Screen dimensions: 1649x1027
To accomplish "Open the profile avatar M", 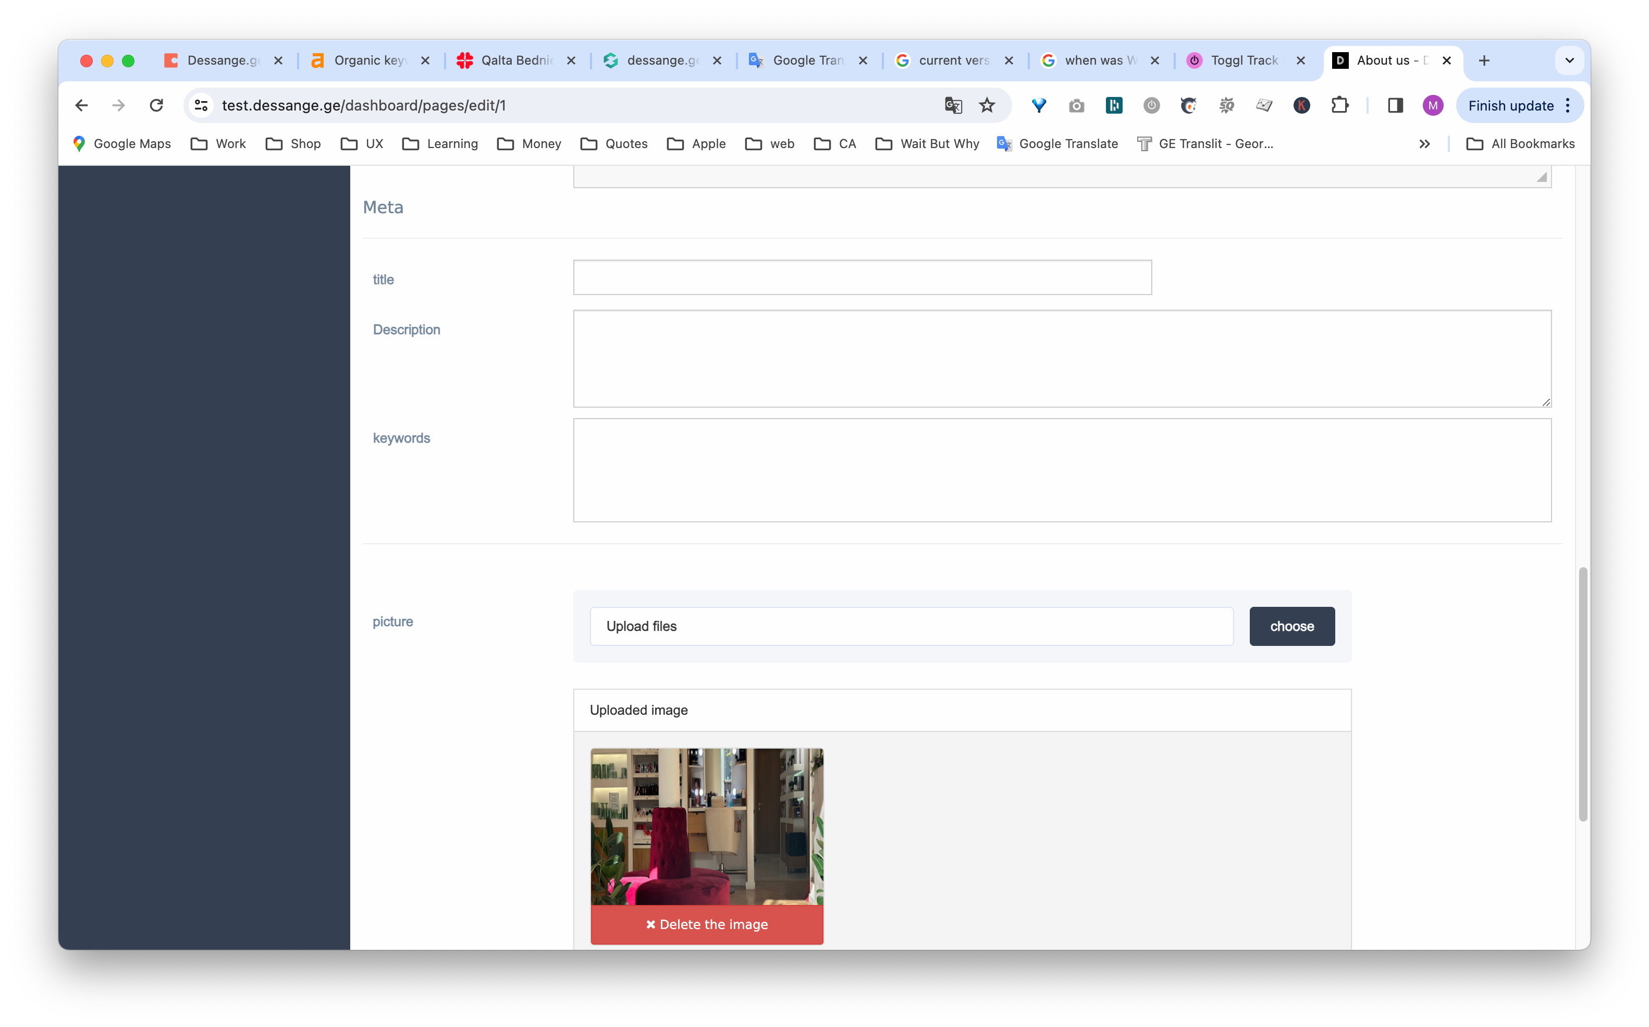I will 1432,105.
